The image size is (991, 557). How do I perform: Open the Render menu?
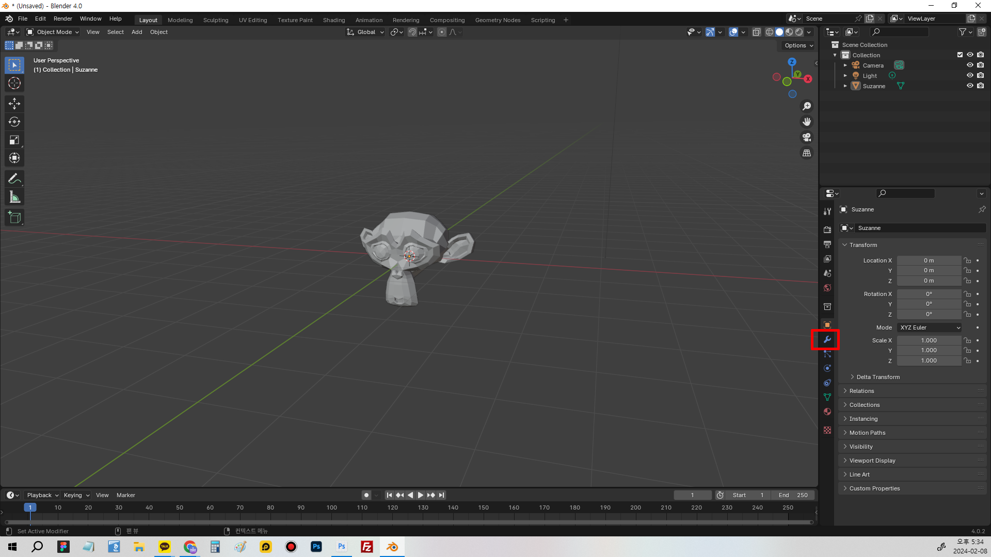point(63,19)
